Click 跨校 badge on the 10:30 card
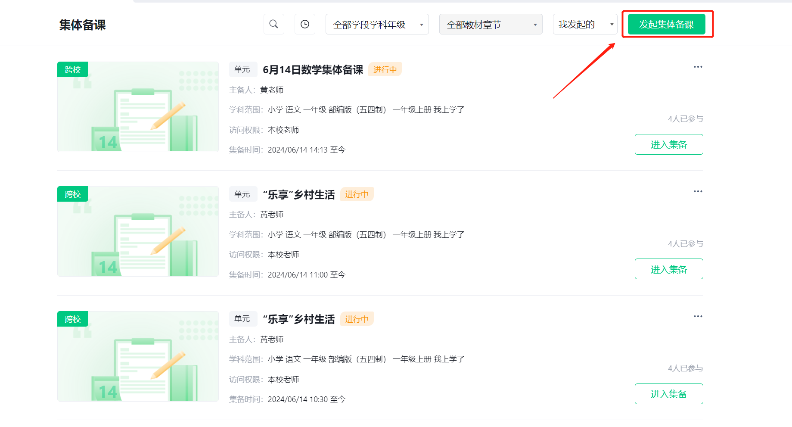 [73, 319]
